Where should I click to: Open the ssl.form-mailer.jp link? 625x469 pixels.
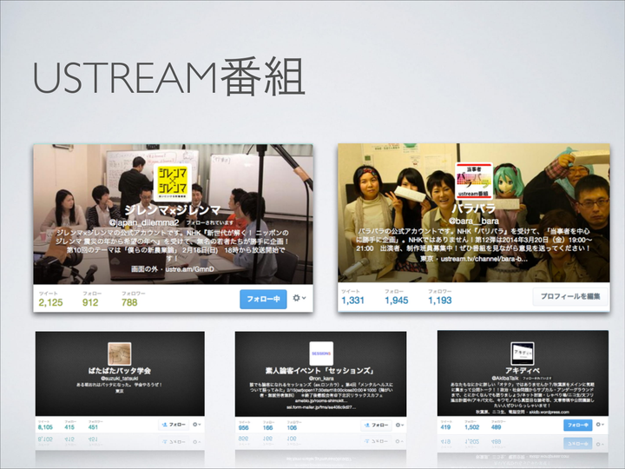[x=321, y=407]
